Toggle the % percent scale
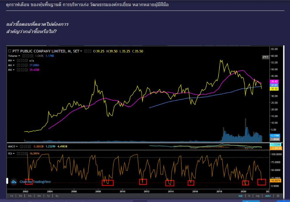This screenshot has width=290, height=202. click(x=249, y=196)
